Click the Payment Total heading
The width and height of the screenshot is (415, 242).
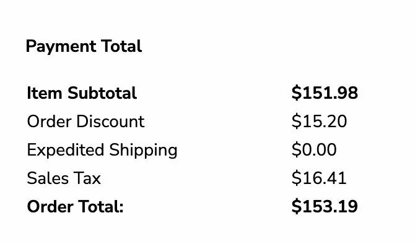pos(84,47)
